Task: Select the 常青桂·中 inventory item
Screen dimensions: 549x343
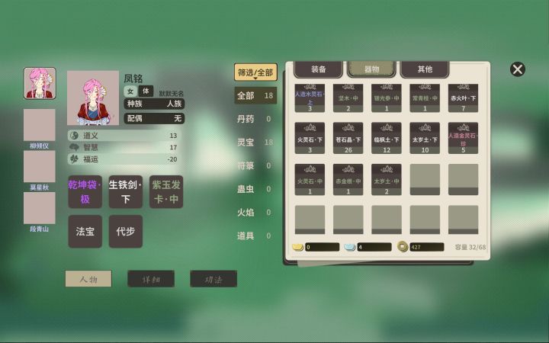Action: 425,98
